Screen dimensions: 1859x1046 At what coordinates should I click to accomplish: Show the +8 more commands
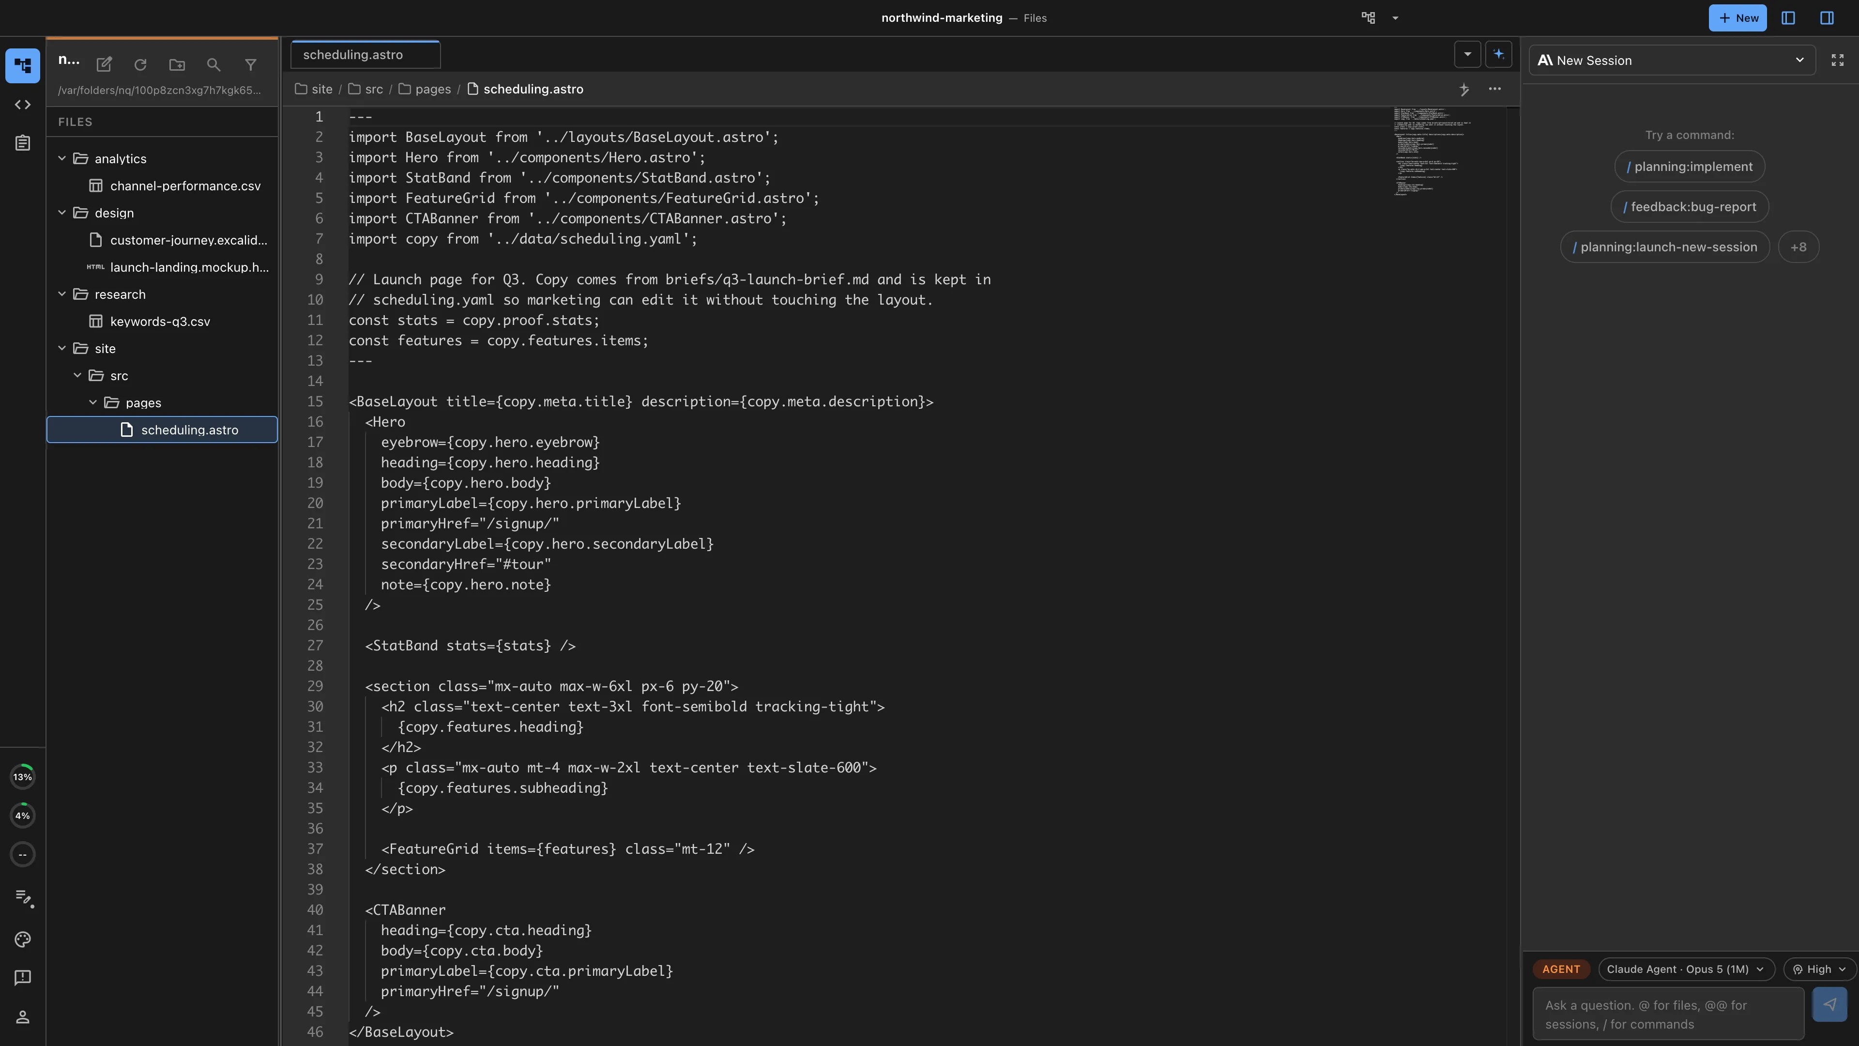point(1798,247)
